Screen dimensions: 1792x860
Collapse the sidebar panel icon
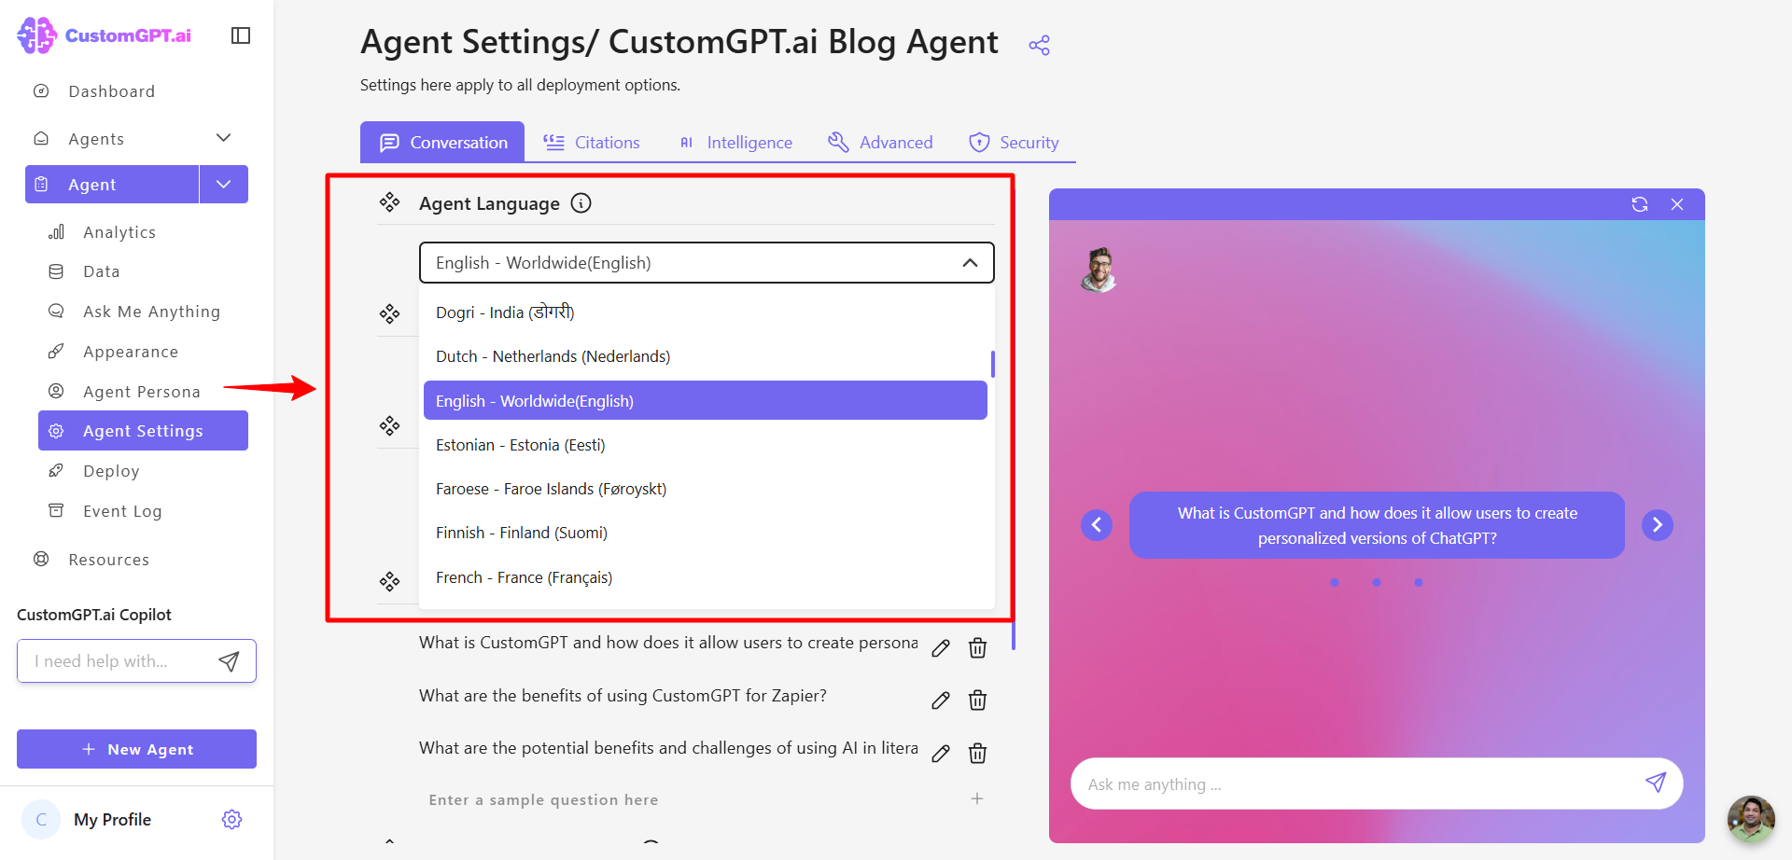pyautogui.click(x=241, y=35)
